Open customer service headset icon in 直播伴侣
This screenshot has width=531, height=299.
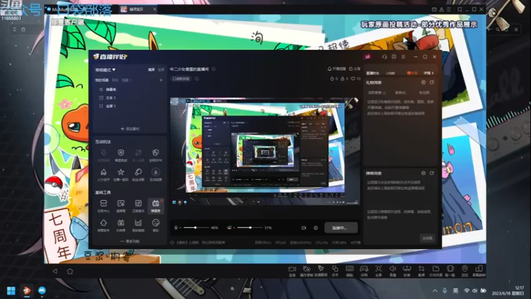click(x=384, y=56)
